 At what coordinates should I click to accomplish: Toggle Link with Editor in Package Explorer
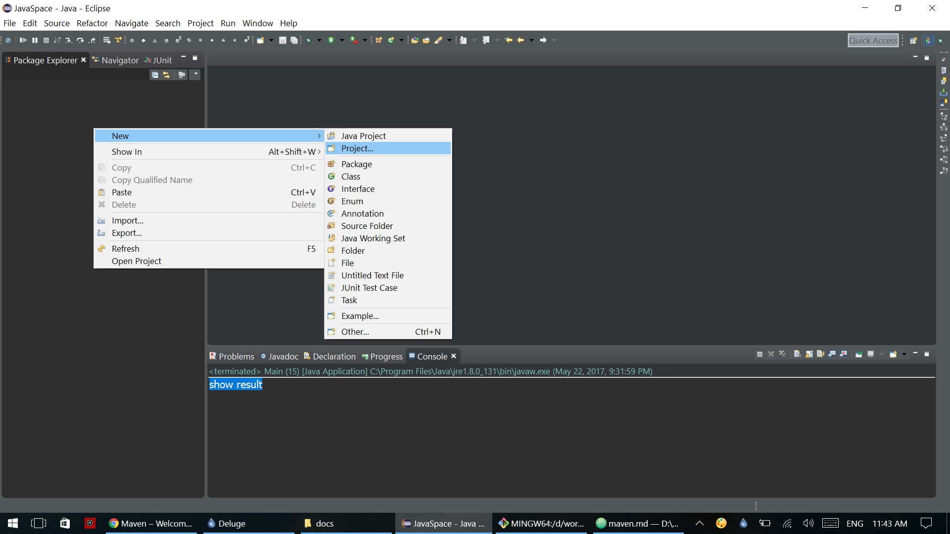(x=167, y=75)
